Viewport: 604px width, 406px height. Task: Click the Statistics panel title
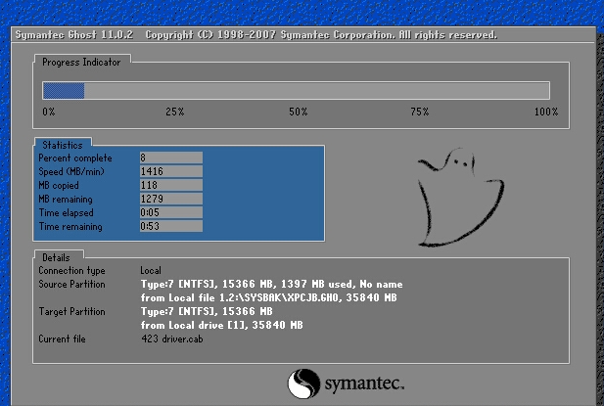pyautogui.click(x=62, y=145)
